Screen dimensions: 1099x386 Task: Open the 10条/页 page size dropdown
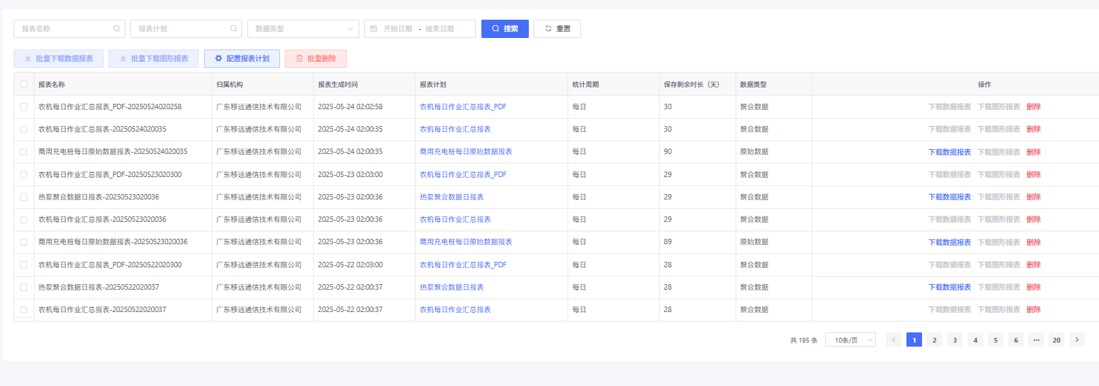pyautogui.click(x=850, y=340)
